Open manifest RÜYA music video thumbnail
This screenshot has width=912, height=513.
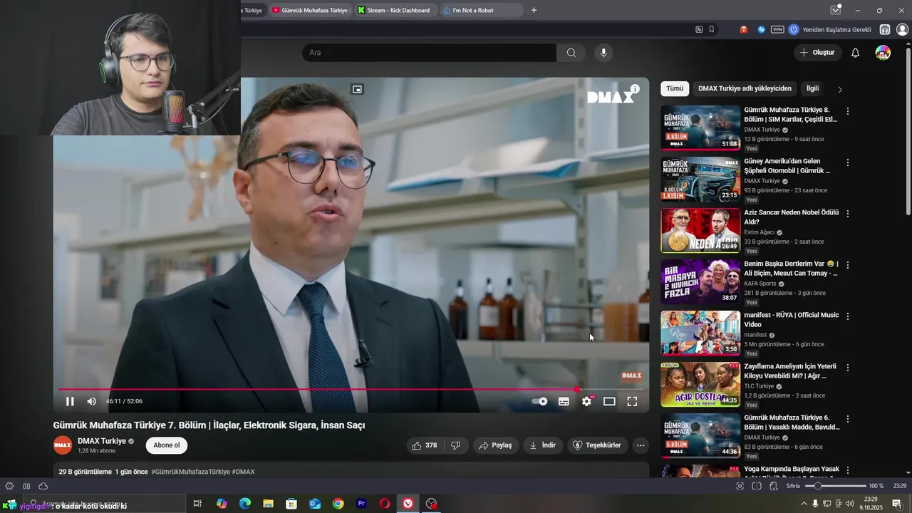(x=700, y=333)
